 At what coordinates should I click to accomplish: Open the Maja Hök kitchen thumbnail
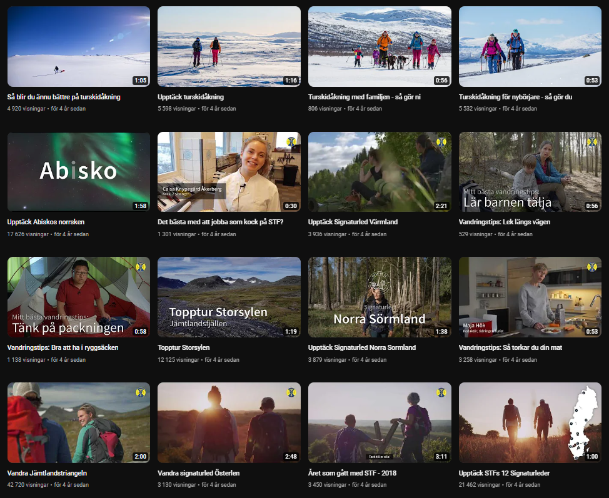[x=530, y=297]
